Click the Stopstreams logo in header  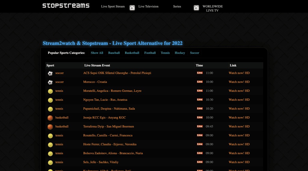click(66, 6)
